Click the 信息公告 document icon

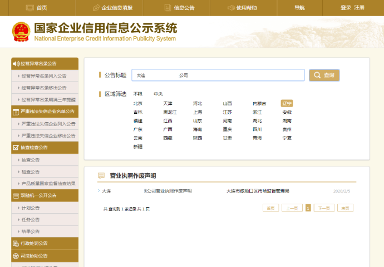coord(168,8)
